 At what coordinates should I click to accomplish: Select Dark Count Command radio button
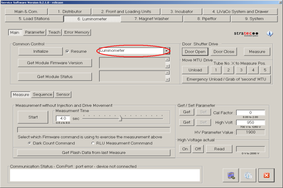[x=30, y=143]
